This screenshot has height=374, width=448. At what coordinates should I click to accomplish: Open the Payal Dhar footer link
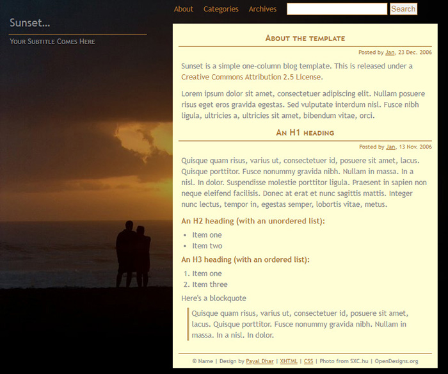point(260,361)
